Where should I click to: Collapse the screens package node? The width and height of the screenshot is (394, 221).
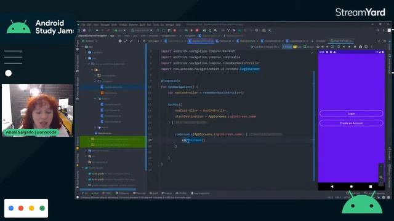[95, 99]
